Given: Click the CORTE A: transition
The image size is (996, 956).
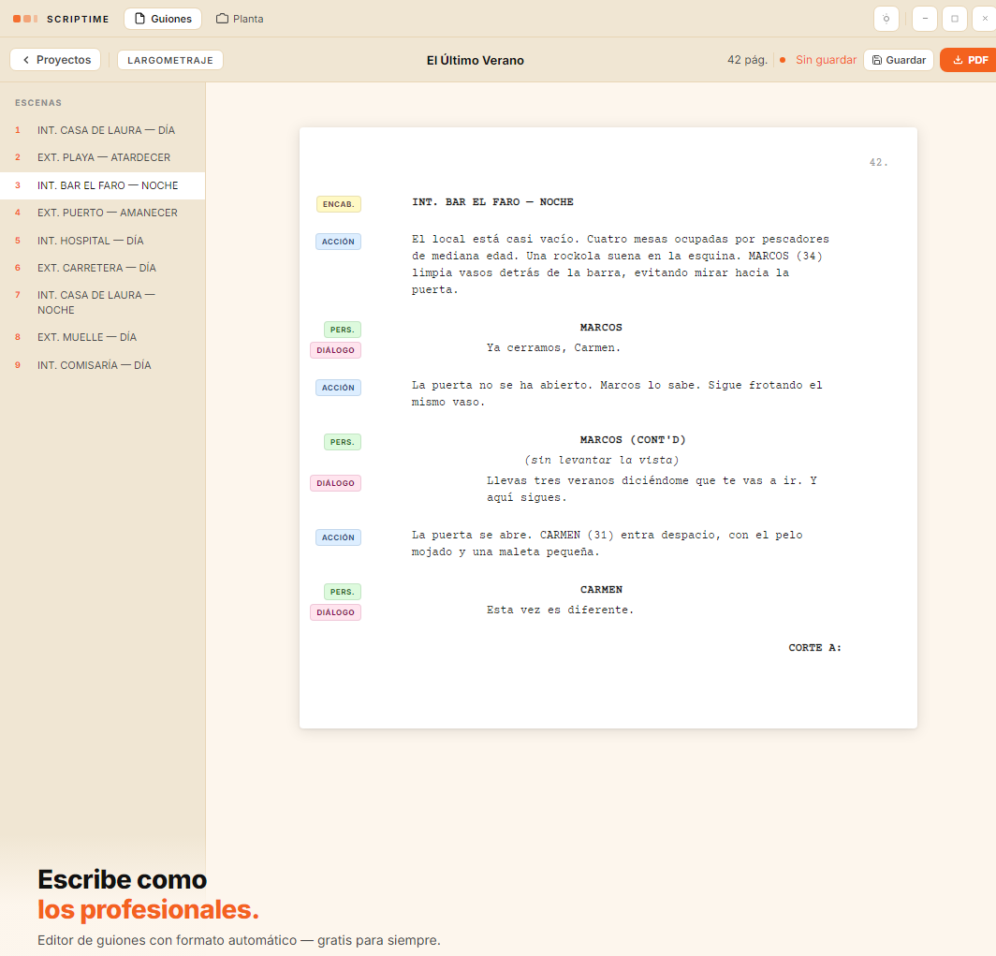Looking at the screenshot, I should coord(815,648).
